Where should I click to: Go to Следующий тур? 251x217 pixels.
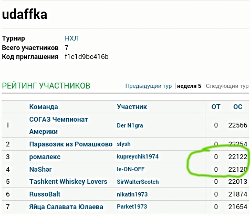[x=227, y=86]
